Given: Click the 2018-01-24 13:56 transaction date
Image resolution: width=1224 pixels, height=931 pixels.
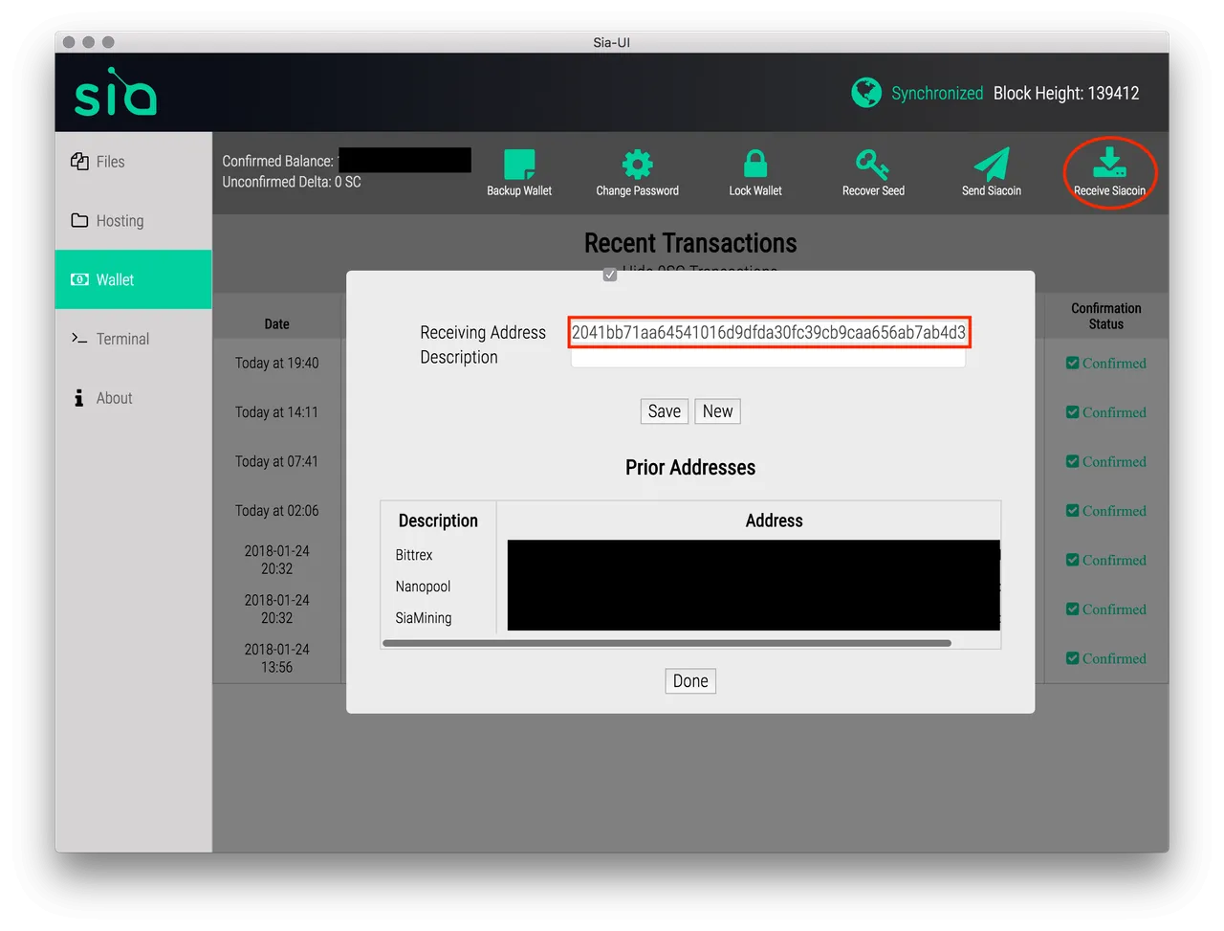Looking at the screenshot, I should 276,658.
